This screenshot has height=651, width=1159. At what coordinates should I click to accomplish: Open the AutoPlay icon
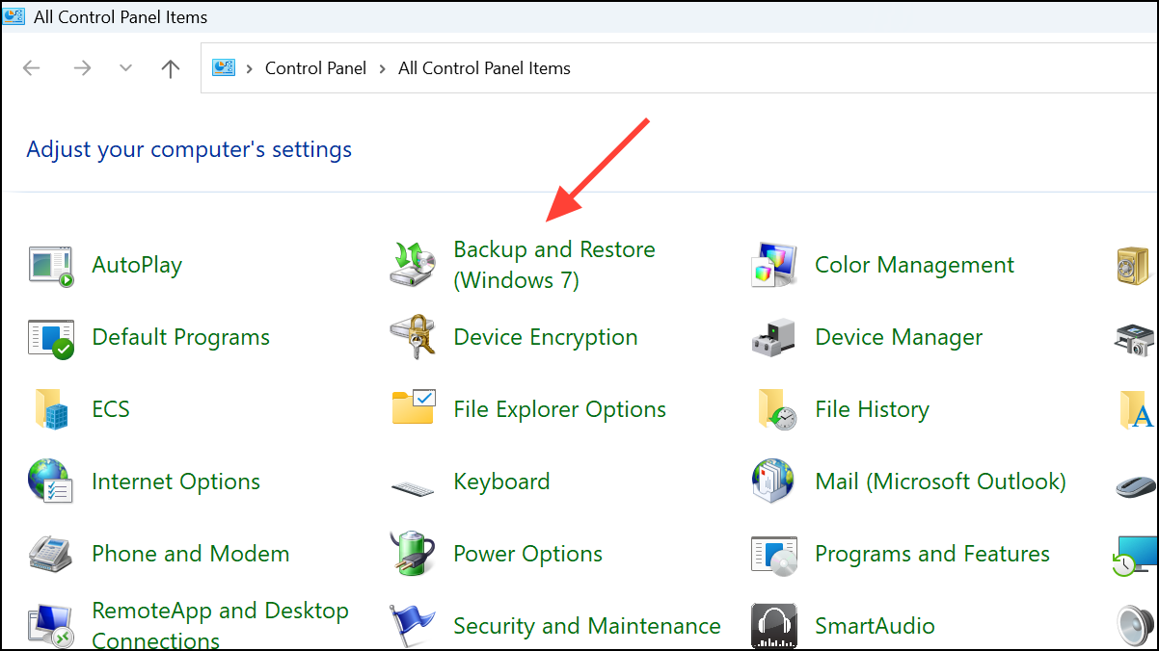pyautogui.click(x=51, y=265)
